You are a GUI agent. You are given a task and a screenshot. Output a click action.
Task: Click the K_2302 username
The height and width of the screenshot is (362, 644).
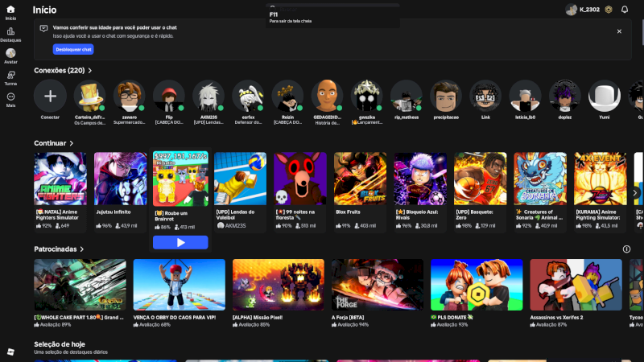(x=590, y=10)
